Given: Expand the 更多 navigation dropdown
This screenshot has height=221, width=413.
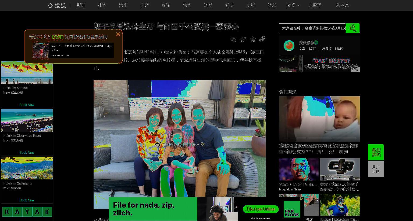Looking at the screenshot, I should click(x=293, y=5).
